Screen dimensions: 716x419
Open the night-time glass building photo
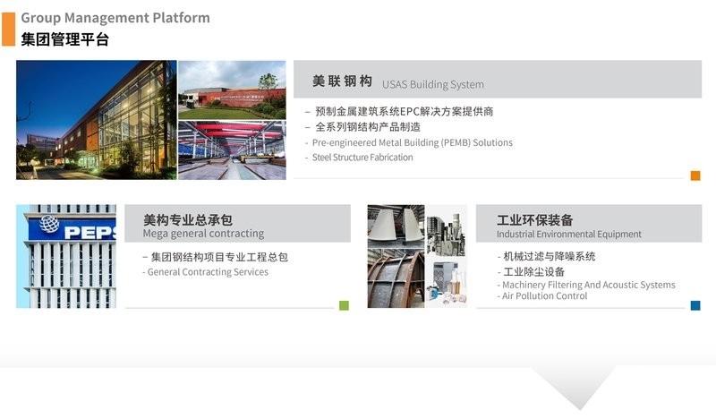pos(97,120)
